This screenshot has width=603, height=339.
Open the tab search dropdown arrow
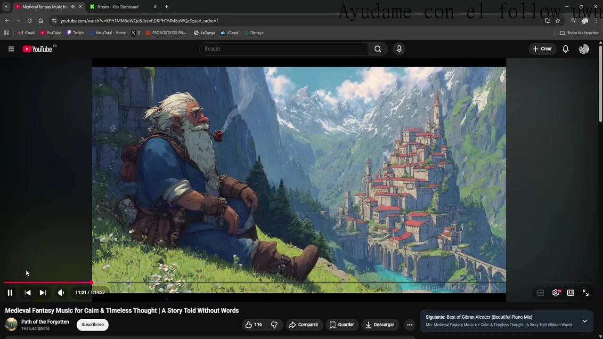pos(6,7)
